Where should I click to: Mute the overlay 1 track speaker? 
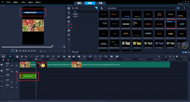[x=12, y=72]
